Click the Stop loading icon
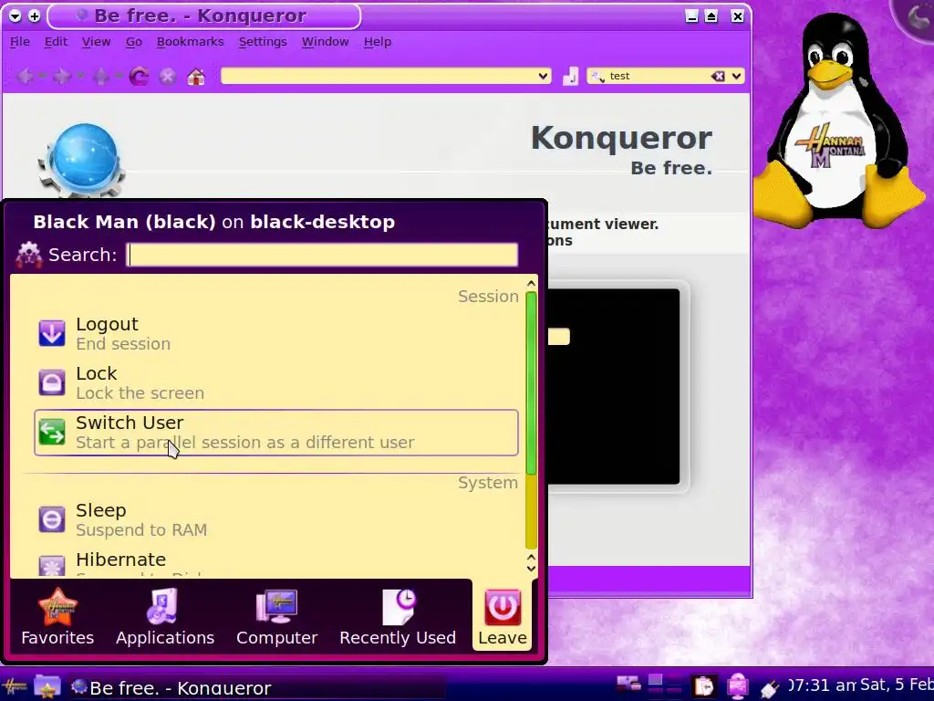 tap(168, 77)
